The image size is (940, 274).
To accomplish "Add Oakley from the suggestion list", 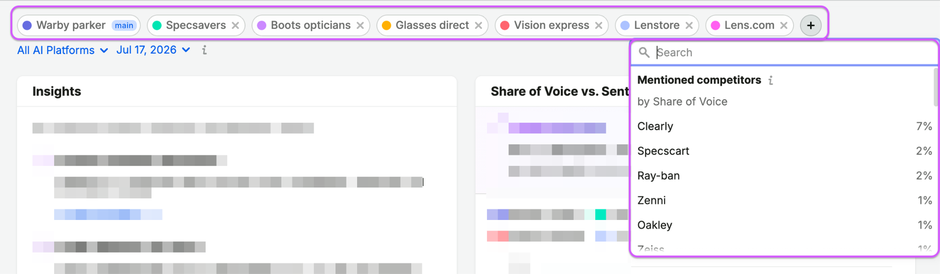I will coord(784,225).
